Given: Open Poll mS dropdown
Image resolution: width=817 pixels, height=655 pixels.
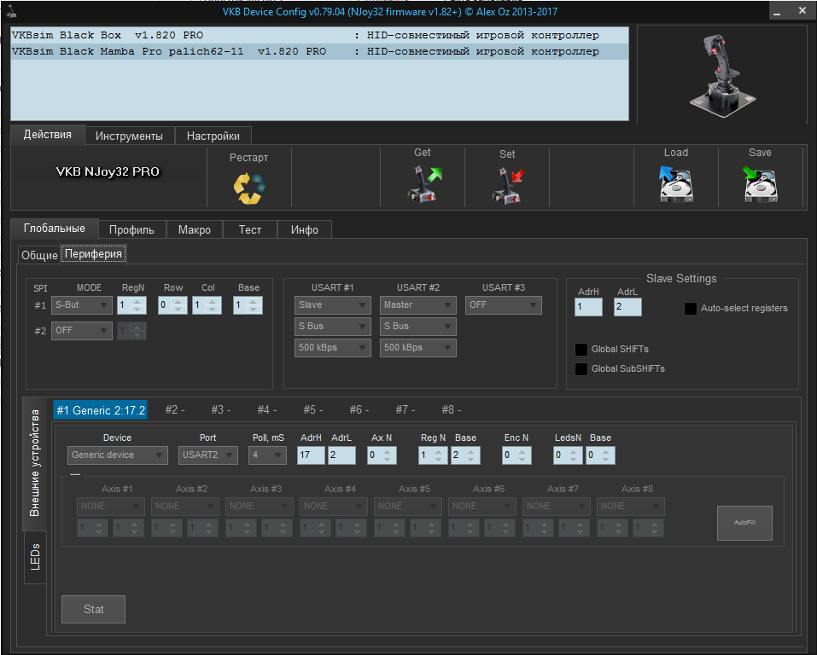Looking at the screenshot, I should pos(267,455).
